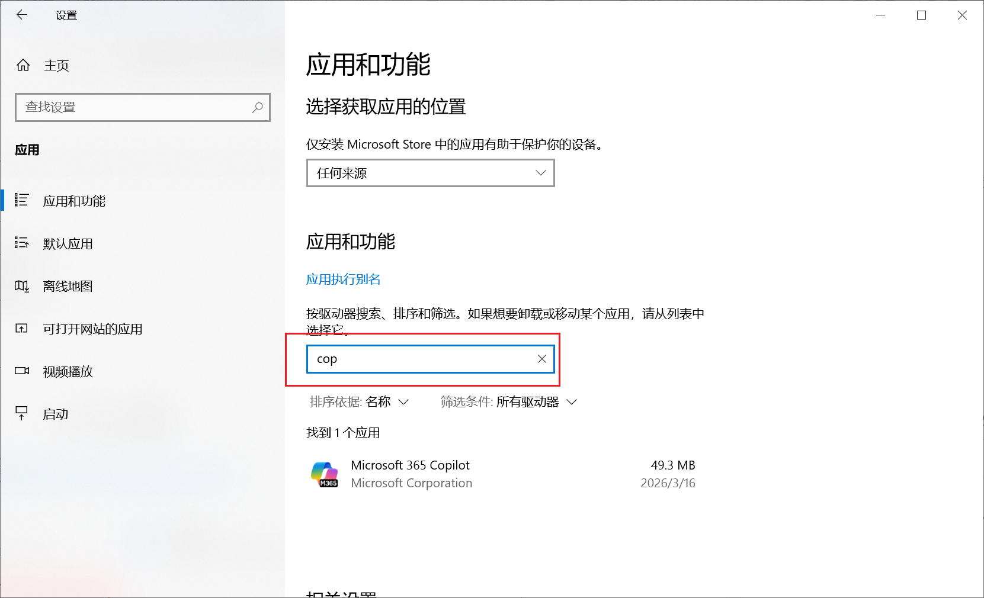
Task: Open 离线地图 settings
Action: click(x=66, y=286)
